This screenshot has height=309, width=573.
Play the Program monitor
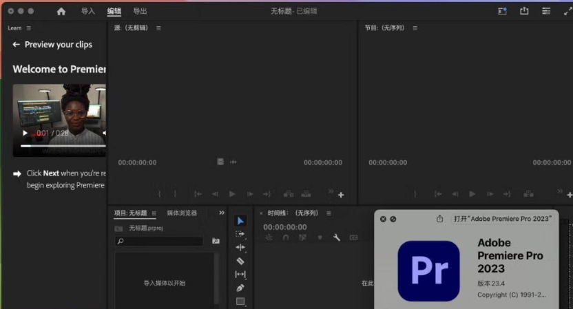tap(472, 194)
